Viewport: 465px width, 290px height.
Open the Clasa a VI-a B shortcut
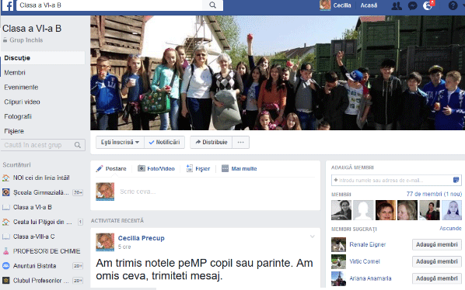32,207
